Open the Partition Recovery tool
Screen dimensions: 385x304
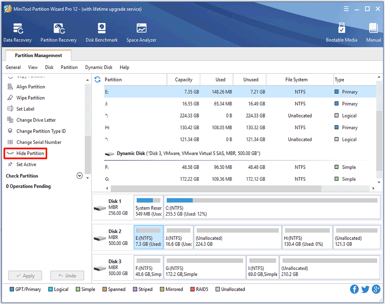point(58,32)
